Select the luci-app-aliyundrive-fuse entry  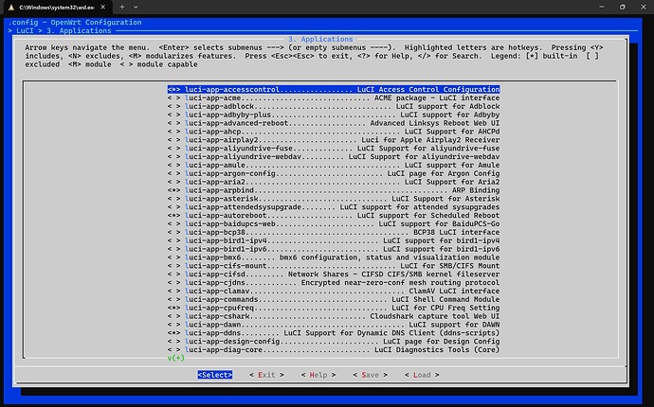coord(334,149)
